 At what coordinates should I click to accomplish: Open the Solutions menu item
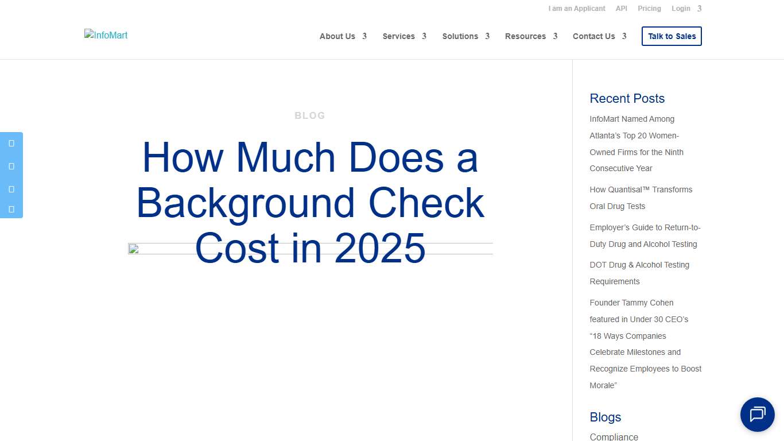pyautogui.click(x=460, y=36)
